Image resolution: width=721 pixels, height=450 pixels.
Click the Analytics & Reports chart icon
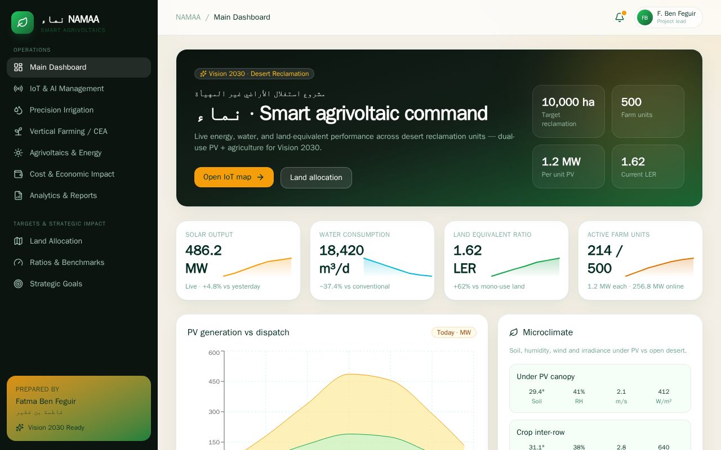[x=18, y=195]
